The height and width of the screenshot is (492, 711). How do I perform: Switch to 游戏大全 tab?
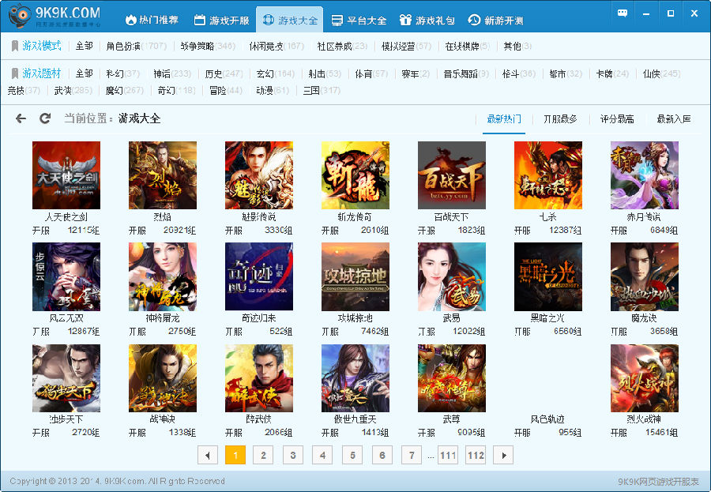click(290, 20)
